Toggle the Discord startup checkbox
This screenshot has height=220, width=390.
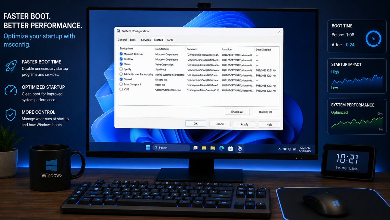(x=121, y=79)
